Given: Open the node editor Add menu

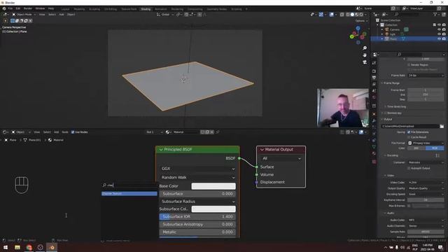Looking at the screenshot, I should click(x=56, y=132).
